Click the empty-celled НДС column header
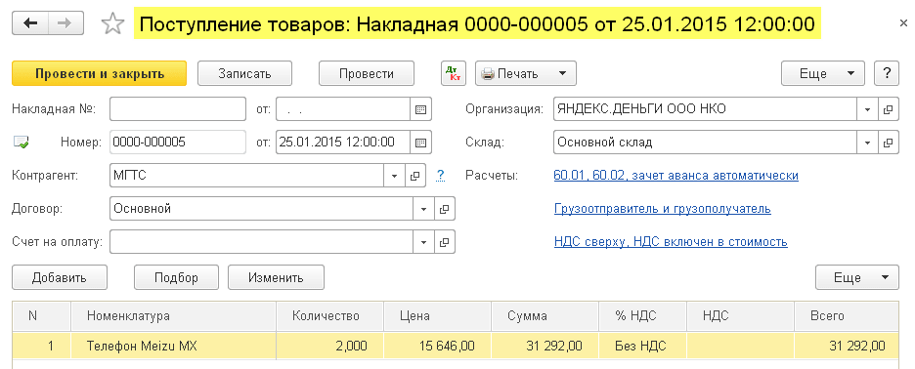The height and width of the screenshot is (369, 915). click(741, 316)
